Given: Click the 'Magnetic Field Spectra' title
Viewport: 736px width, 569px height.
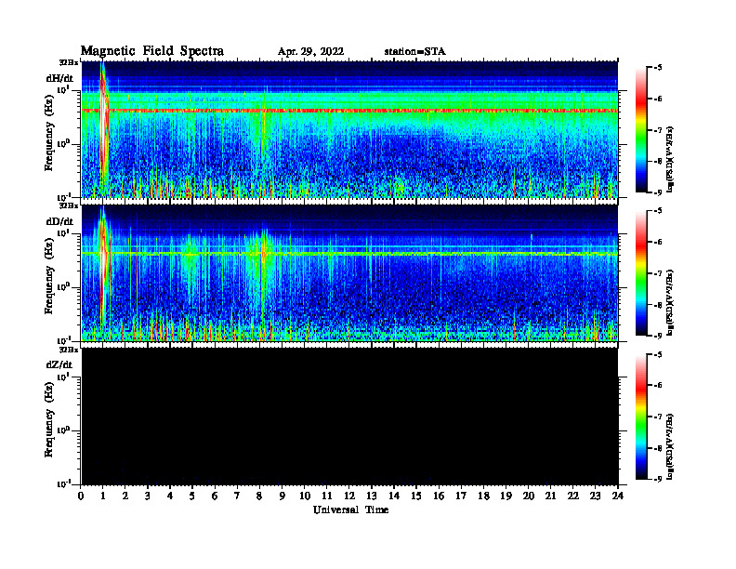Looking at the screenshot, I should coord(152,51).
